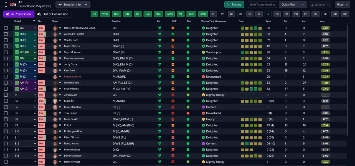
Task: Click the AZ club badge icon
Action: click(12, 4)
